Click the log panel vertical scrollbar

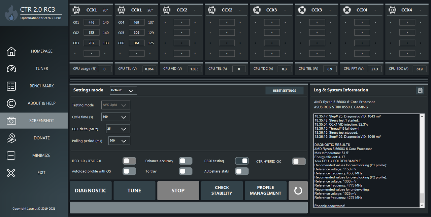422,161
